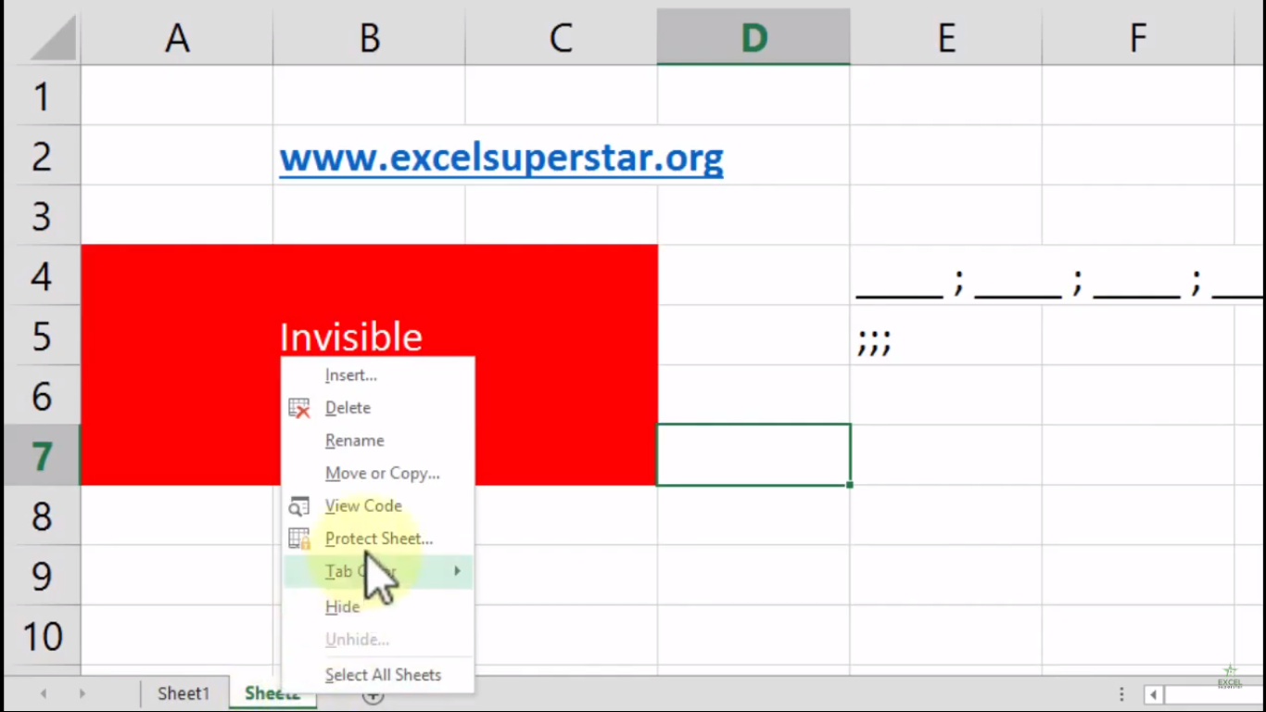Viewport: 1266px width, 712px height.
Task: Select column C header
Action: click(x=561, y=38)
